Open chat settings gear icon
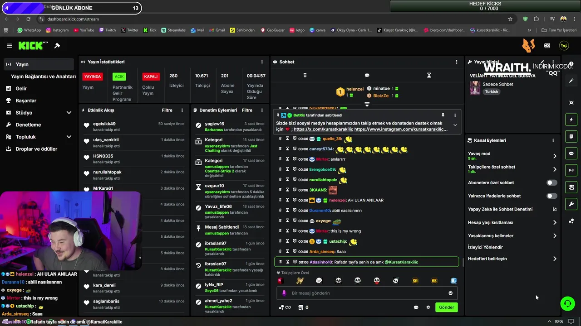Screen dimensions: 581x326 pyautogui.click(x=428, y=307)
